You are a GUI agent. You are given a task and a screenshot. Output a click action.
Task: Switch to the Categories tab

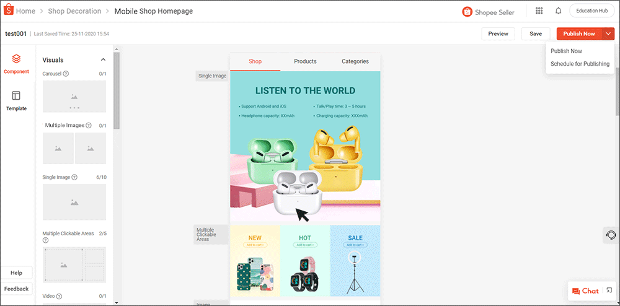click(355, 61)
